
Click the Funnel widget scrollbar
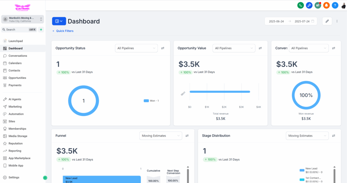point(188,175)
